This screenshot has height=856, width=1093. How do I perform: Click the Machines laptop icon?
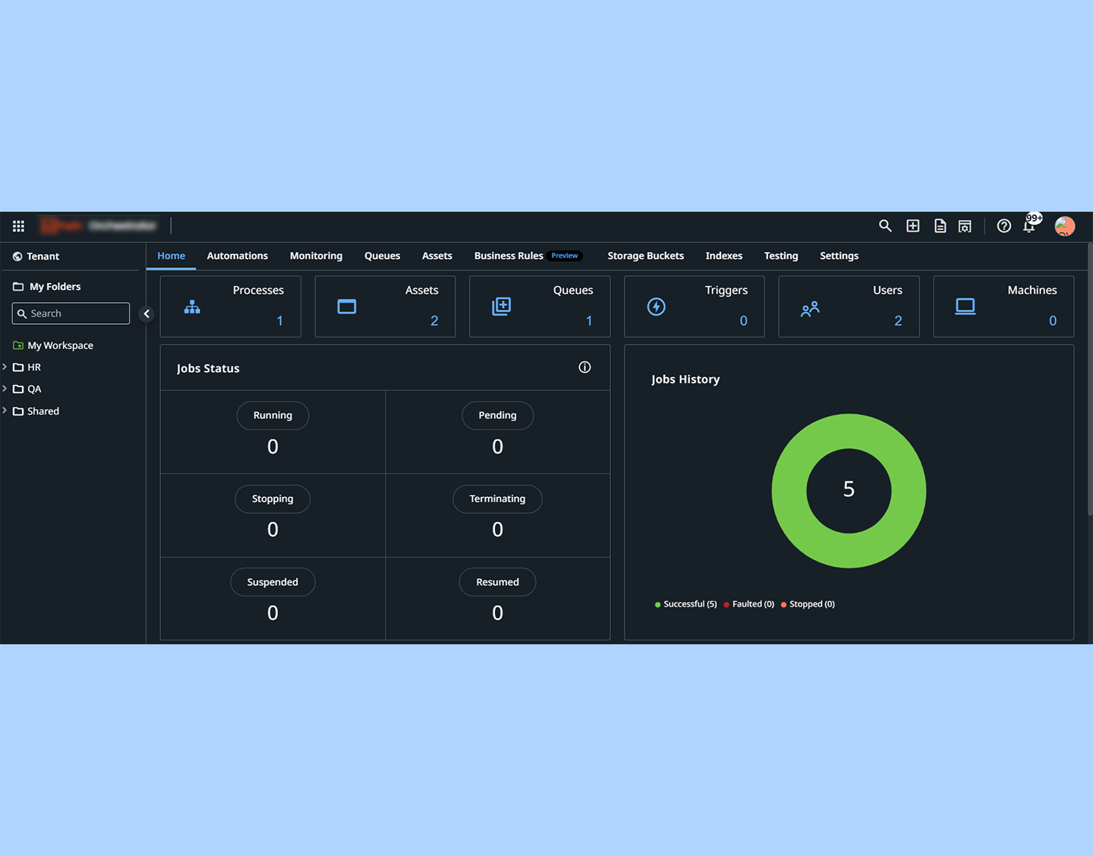[965, 307]
